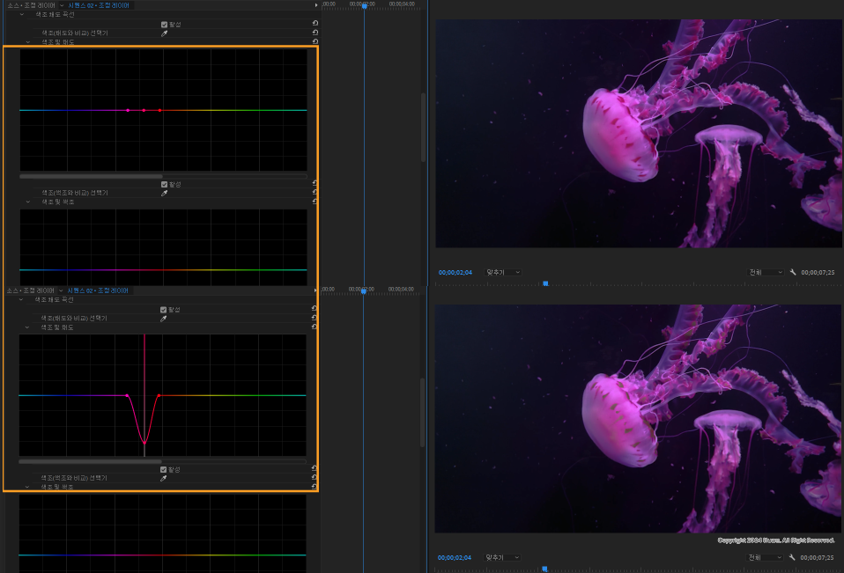Toggle timeline view arrow in upper effect panel

[x=316, y=5]
